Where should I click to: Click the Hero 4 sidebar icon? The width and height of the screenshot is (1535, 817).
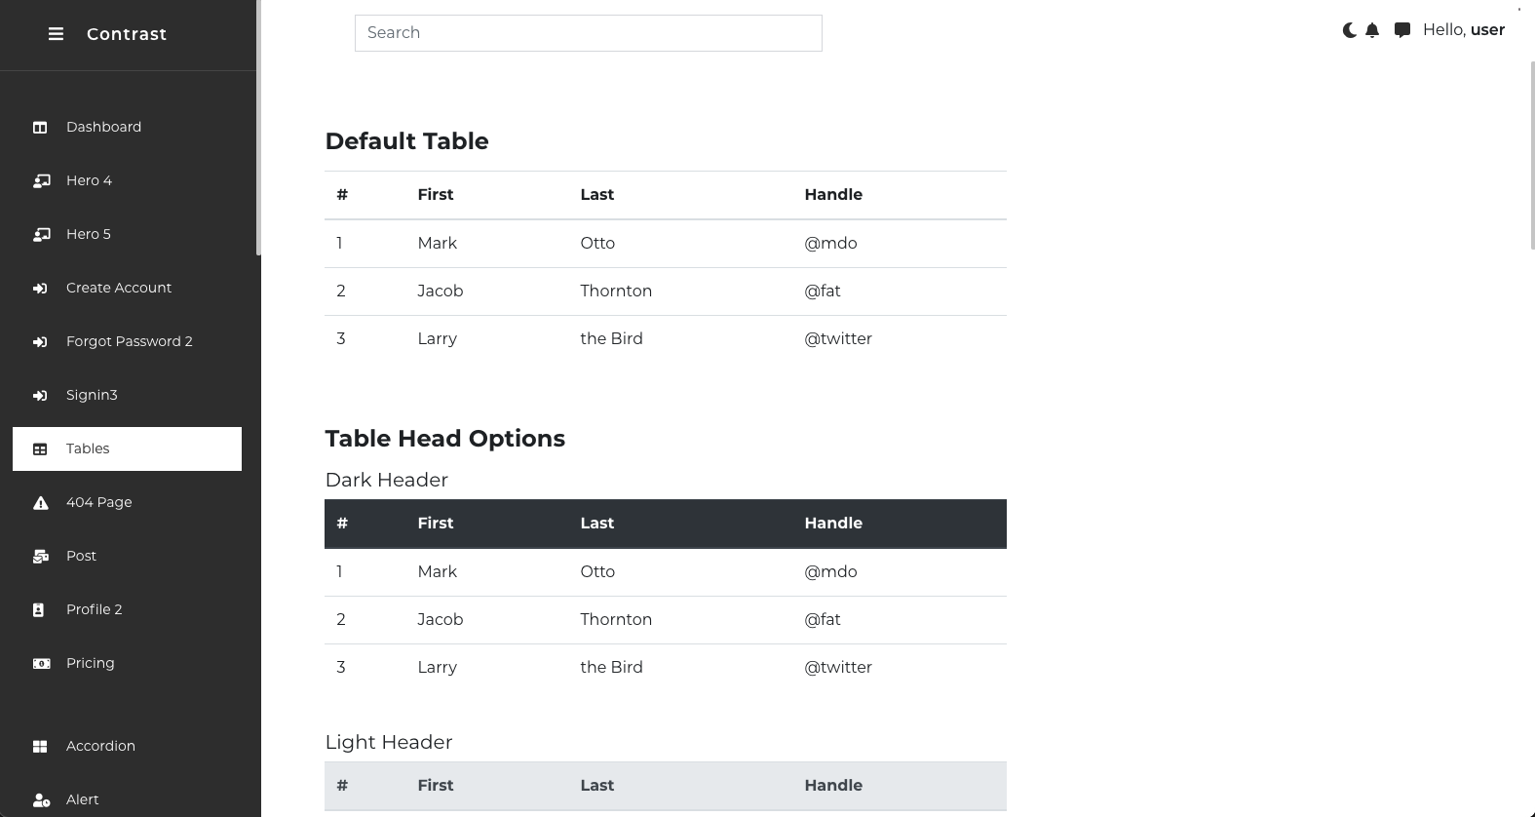[41, 181]
